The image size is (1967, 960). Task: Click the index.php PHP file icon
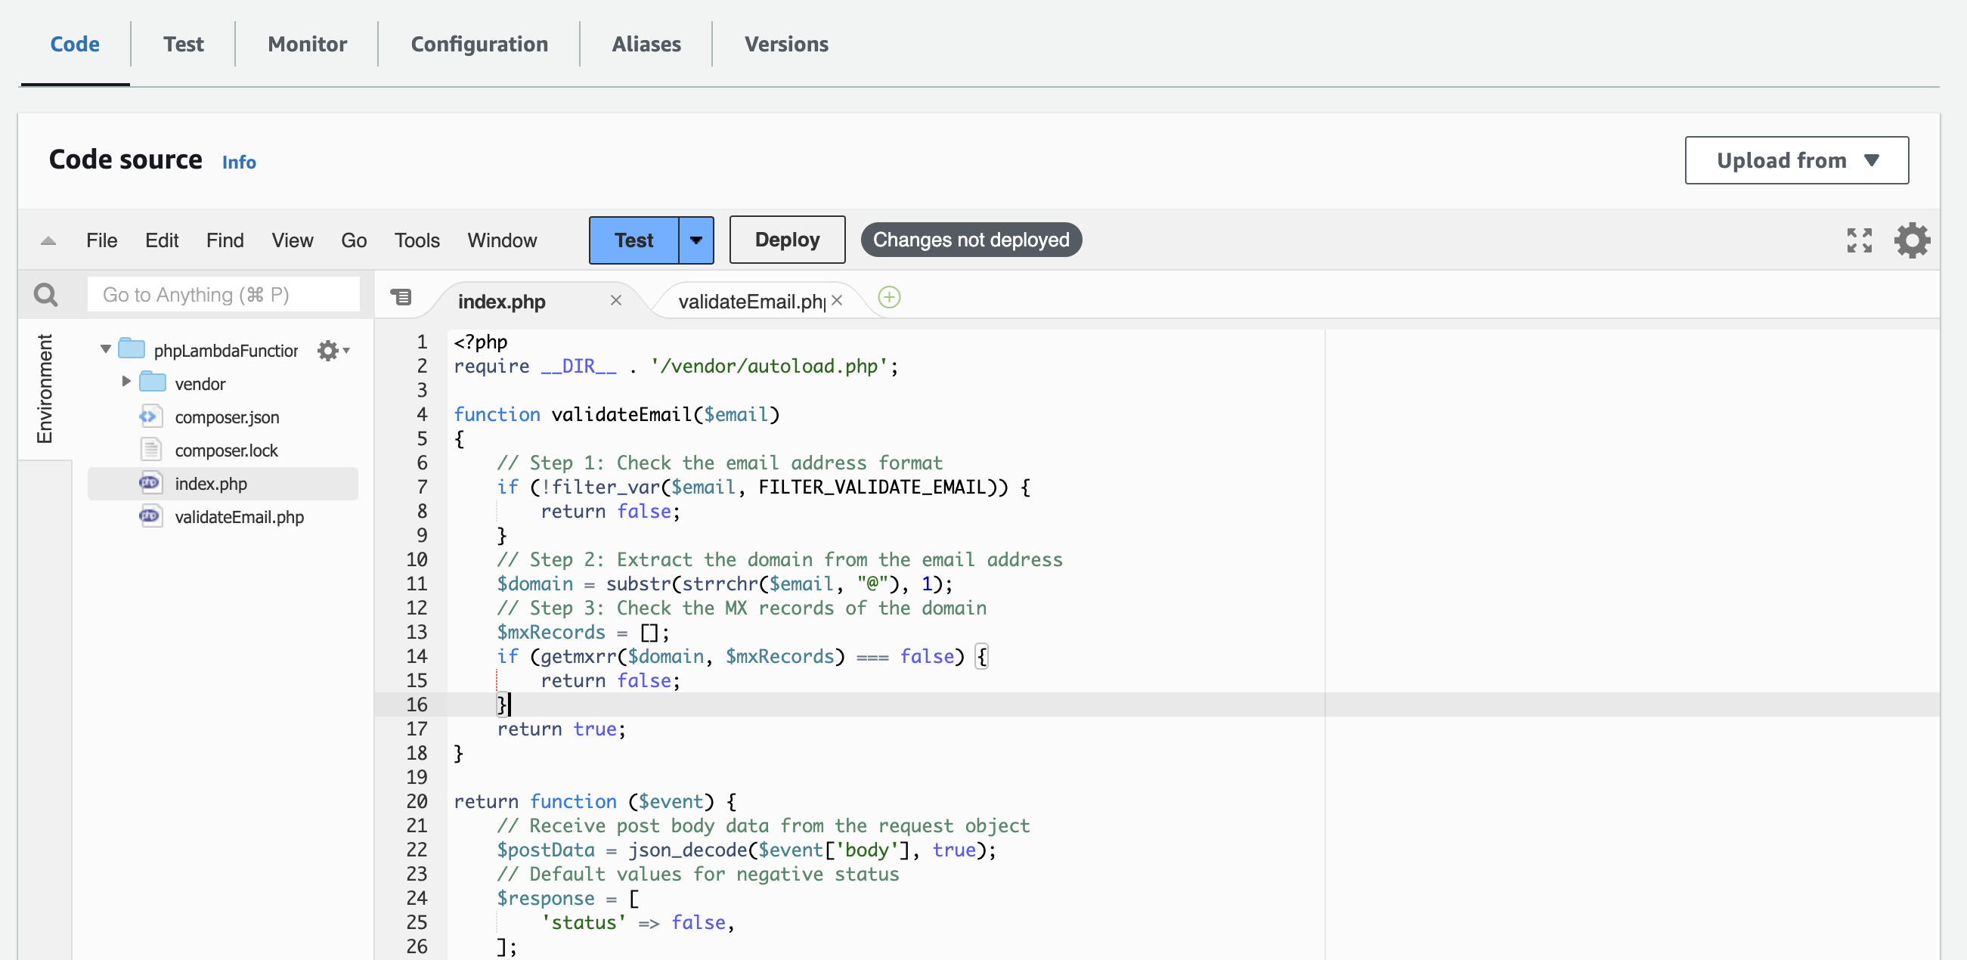150,483
